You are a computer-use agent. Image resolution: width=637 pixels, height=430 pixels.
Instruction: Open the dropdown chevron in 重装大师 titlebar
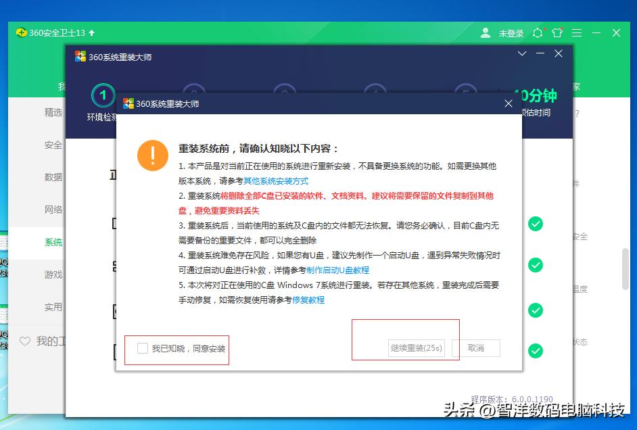point(521,53)
